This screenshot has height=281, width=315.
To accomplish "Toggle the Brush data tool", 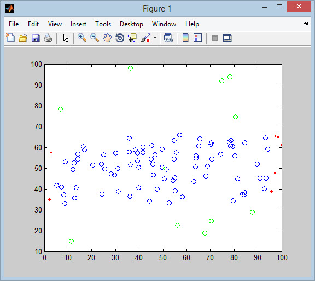I will (x=145, y=38).
